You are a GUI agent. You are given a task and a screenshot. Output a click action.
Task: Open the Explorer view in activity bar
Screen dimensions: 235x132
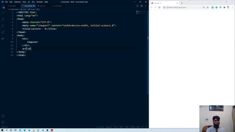(x=3, y=7)
